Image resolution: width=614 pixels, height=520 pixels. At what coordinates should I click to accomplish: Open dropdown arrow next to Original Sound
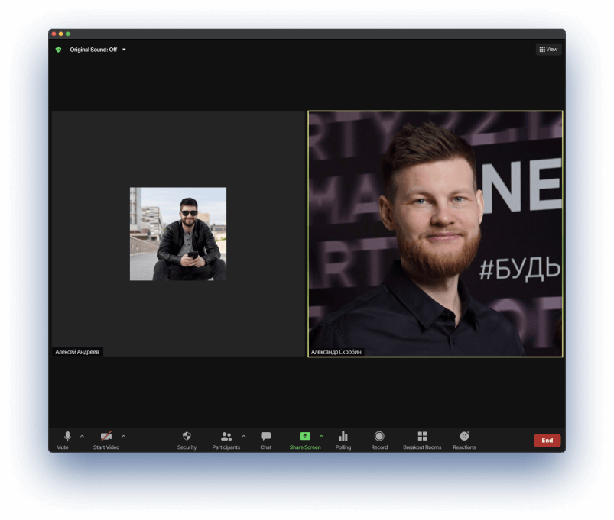[x=124, y=50]
